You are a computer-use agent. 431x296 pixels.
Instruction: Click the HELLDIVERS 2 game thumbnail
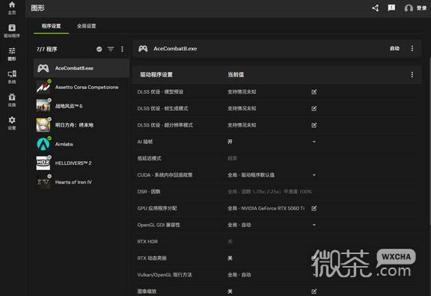coord(43,163)
